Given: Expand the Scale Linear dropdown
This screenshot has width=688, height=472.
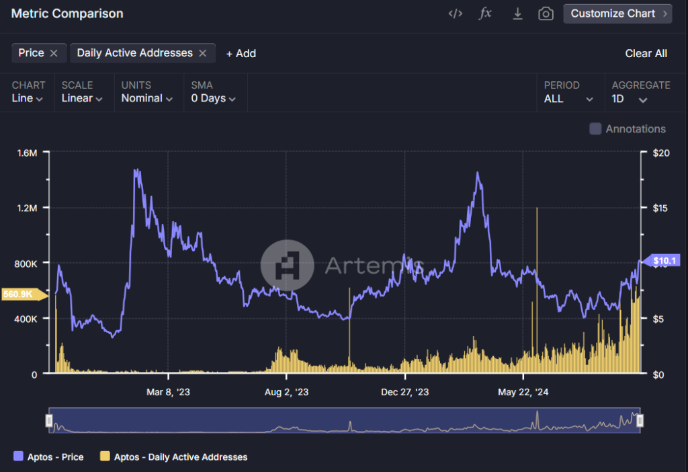Looking at the screenshot, I should [x=81, y=98].
